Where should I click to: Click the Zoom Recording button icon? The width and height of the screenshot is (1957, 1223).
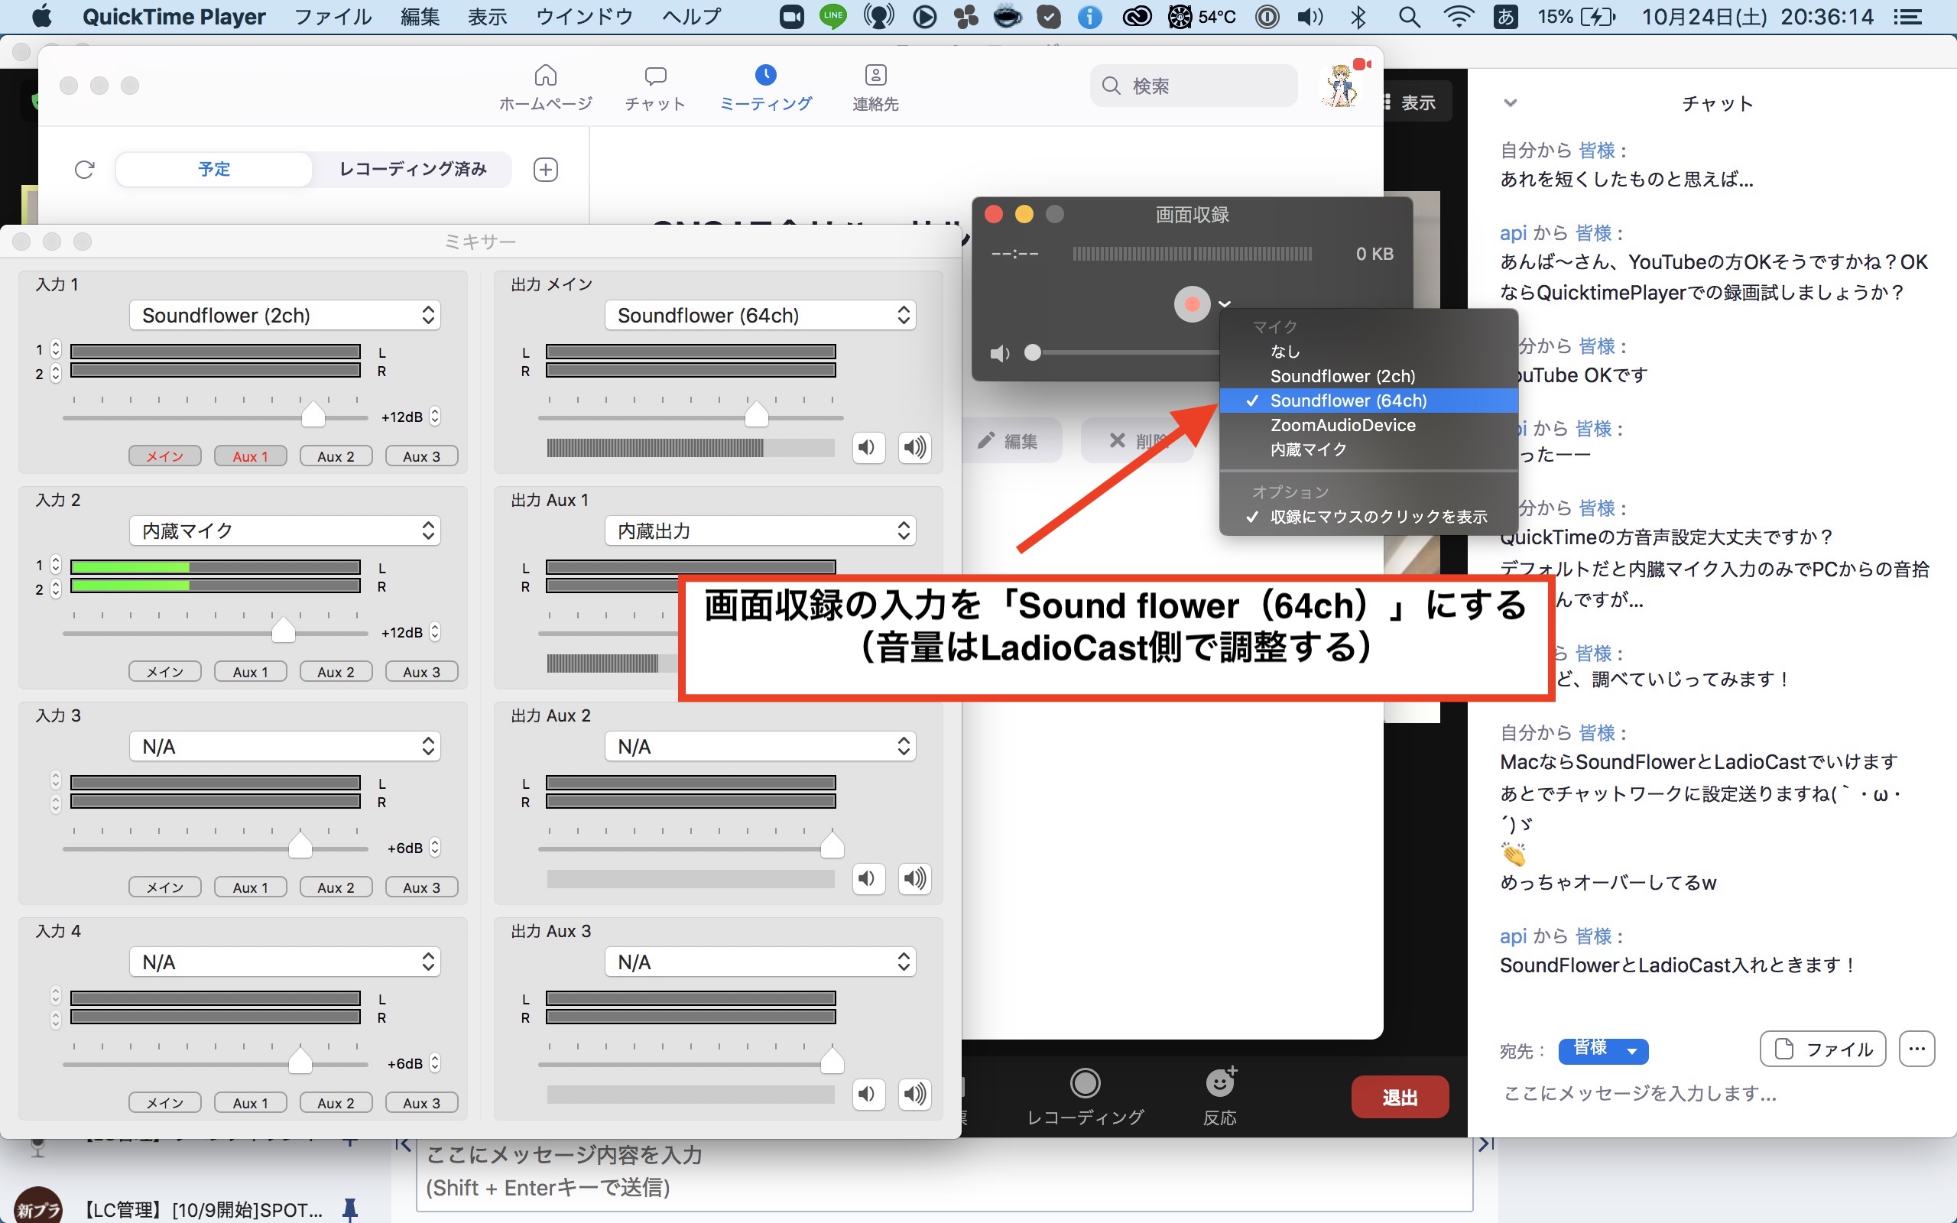[x=1085, y=1082]
